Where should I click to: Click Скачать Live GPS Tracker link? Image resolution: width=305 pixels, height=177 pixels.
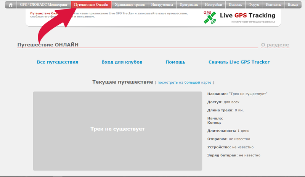pos(239,62)
